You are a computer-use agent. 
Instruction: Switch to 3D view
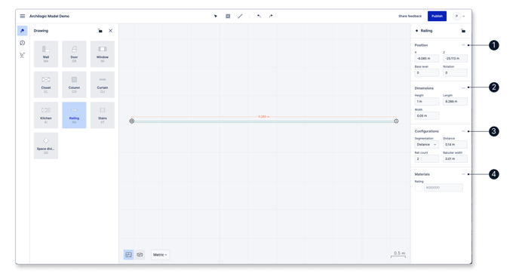tap(140, 254)
